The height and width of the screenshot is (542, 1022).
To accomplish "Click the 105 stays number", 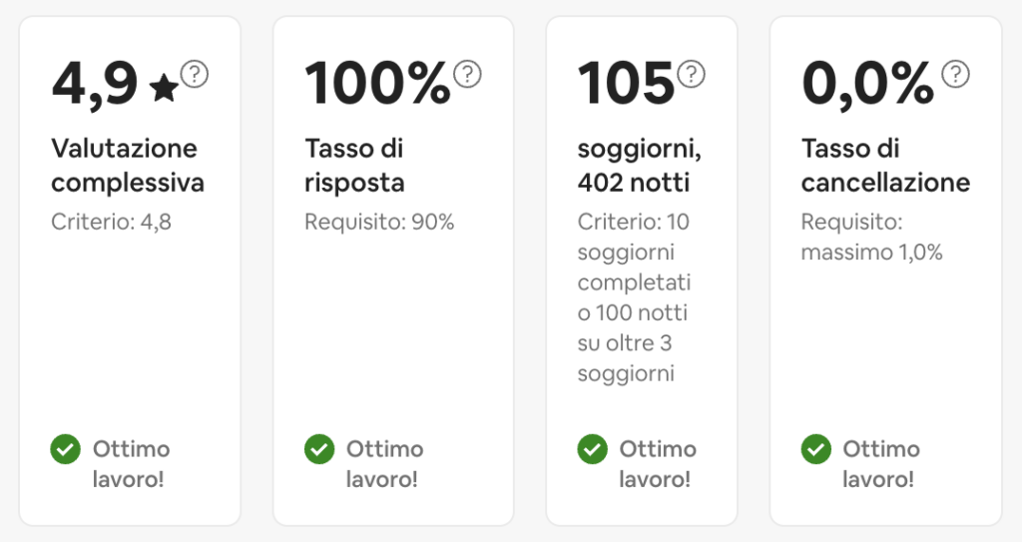I will coord(626,84).
